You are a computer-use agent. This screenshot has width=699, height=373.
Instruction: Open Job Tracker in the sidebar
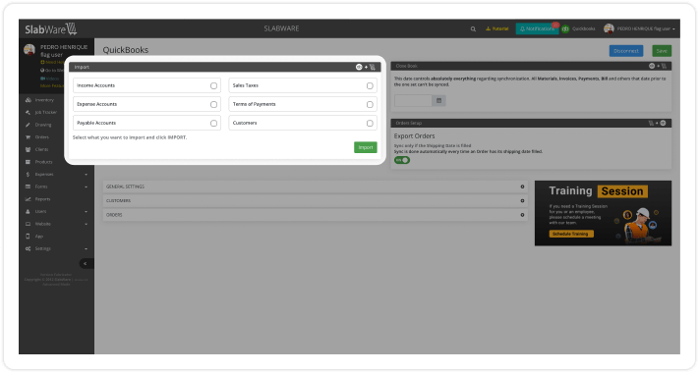[x=46, y=113]
